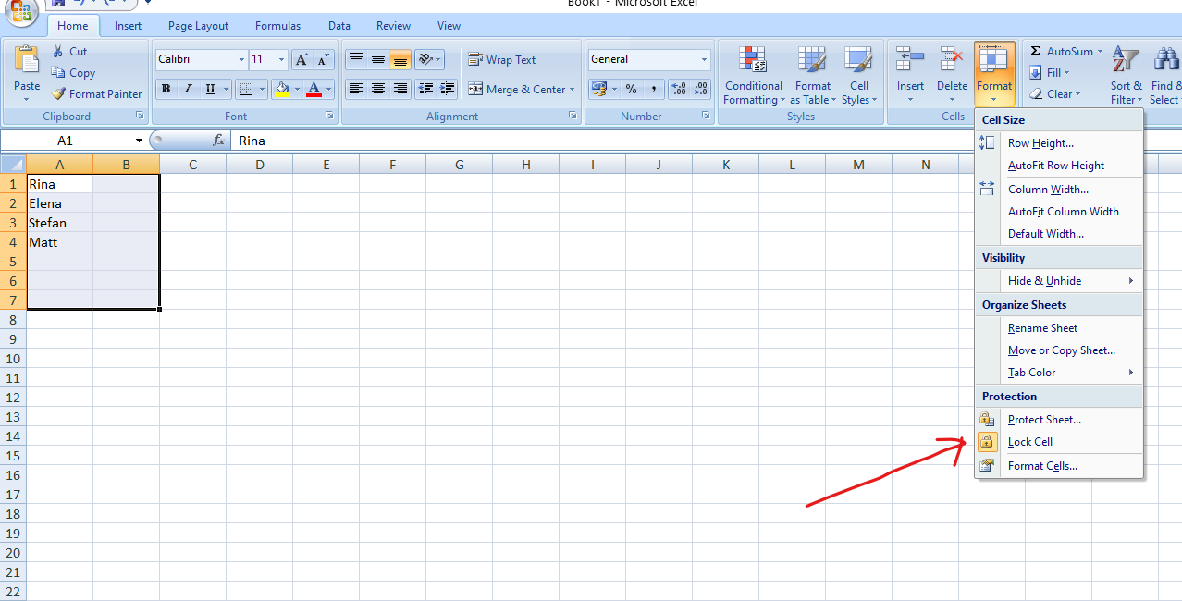
Task: Open Cell Styles gallery
Action: coord(859,76)
